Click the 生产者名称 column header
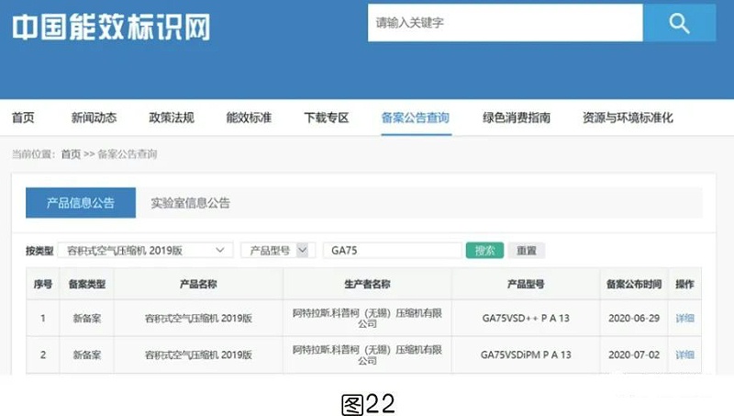This screenshot has width=734, height=416. pos(367,284)
